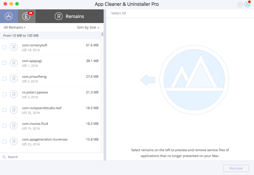The height and width of the screenshot is (175, 254).
Task: Click the R icon for com.appgeneration.itunerosx
Action: (14, 141)
